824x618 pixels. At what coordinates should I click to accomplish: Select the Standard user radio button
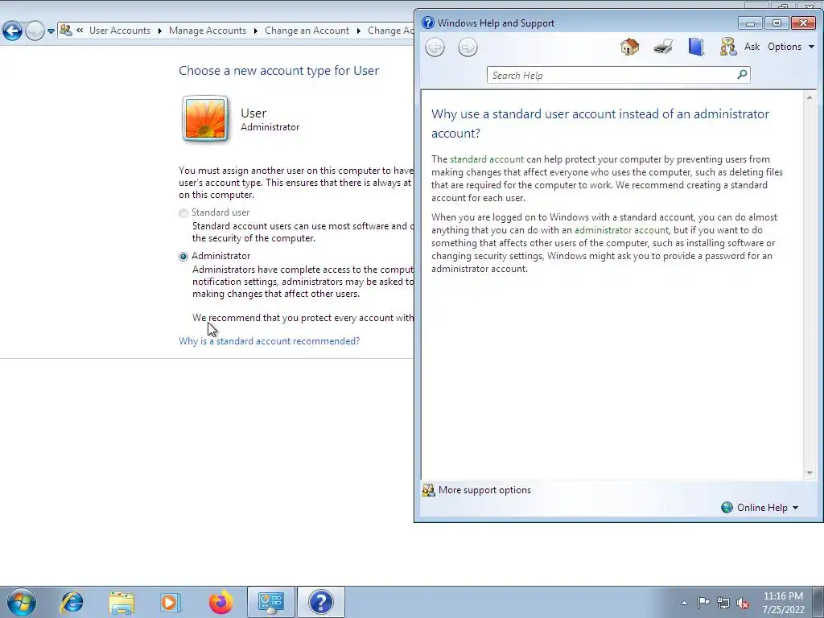[183, 212]
